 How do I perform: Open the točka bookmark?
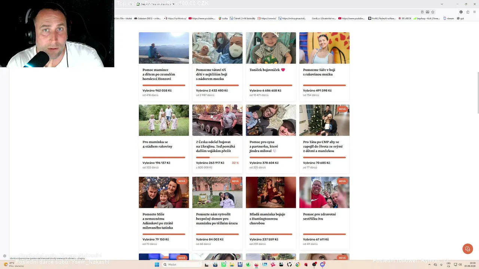(x=223, y=18)
